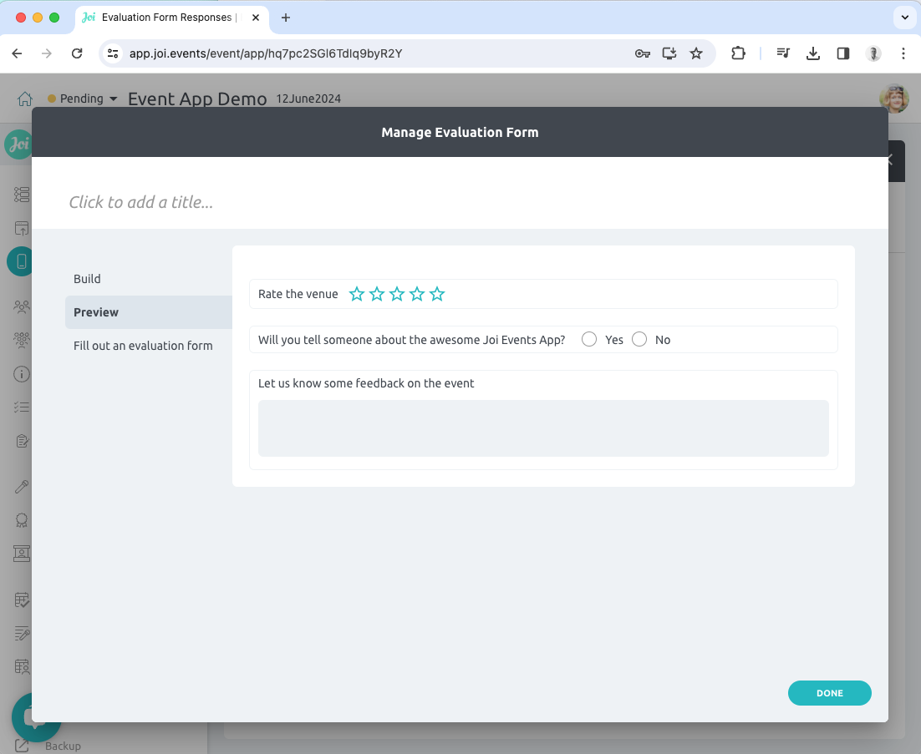Image resolution: width=921 pixels, height=754 pixels.
Task: Click the event feedback text area
Action: (543, 428)
